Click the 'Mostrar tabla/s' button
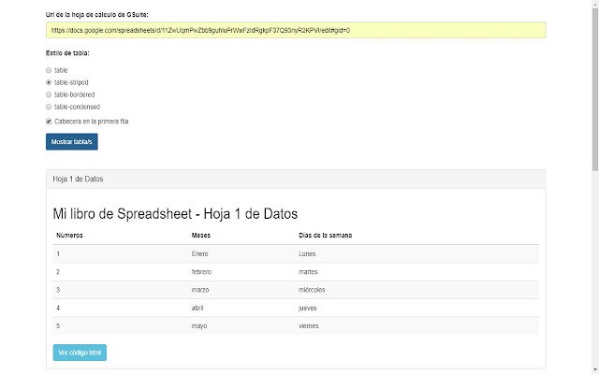This screenshot has width=599, height=374. coord(72,141)
